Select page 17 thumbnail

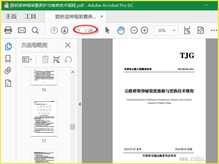pos(44,118)
